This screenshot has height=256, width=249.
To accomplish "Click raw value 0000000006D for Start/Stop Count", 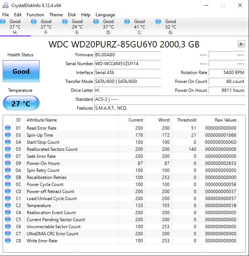I will 220,142.
